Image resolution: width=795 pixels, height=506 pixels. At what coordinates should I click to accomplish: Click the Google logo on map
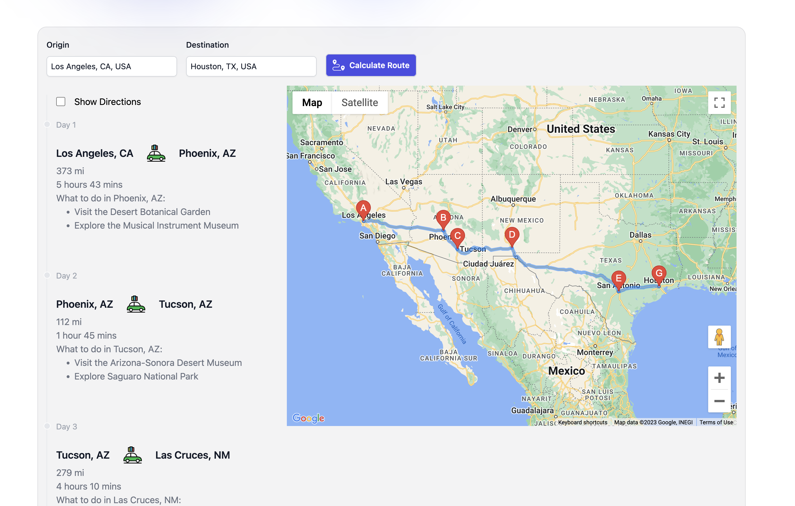coord(308,418)
